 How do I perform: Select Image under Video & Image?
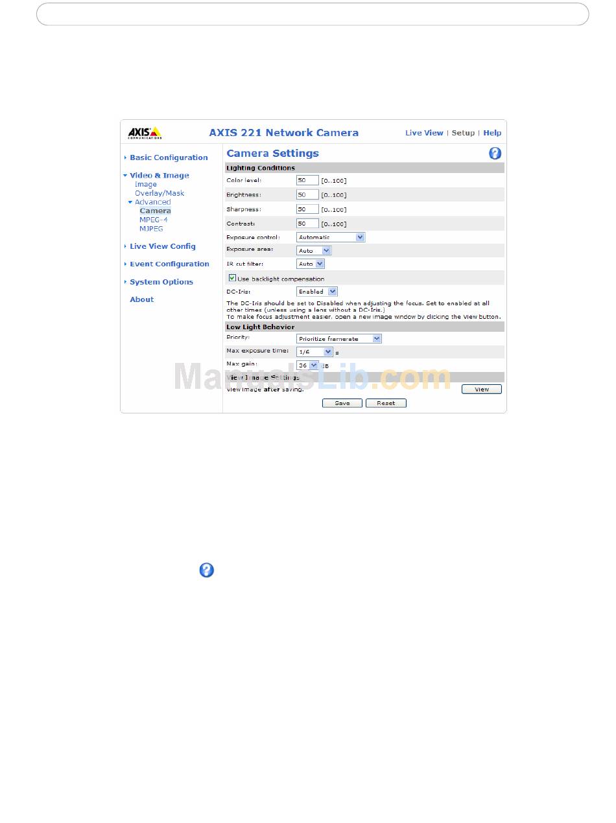tap(146, 184)
